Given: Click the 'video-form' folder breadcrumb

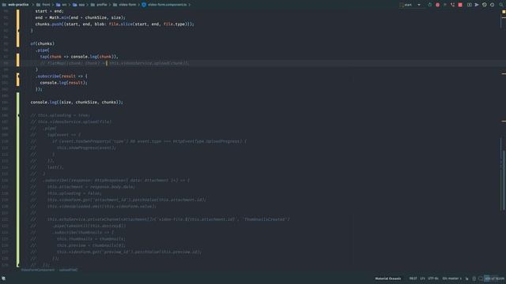Looking at the screenshot, I should 127,5.
